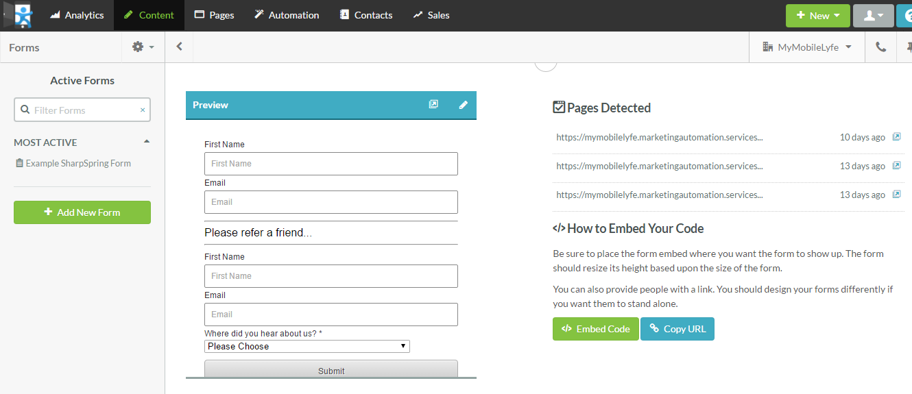
Task: Open the Contacts menu
Action: [x=365, y=15]
